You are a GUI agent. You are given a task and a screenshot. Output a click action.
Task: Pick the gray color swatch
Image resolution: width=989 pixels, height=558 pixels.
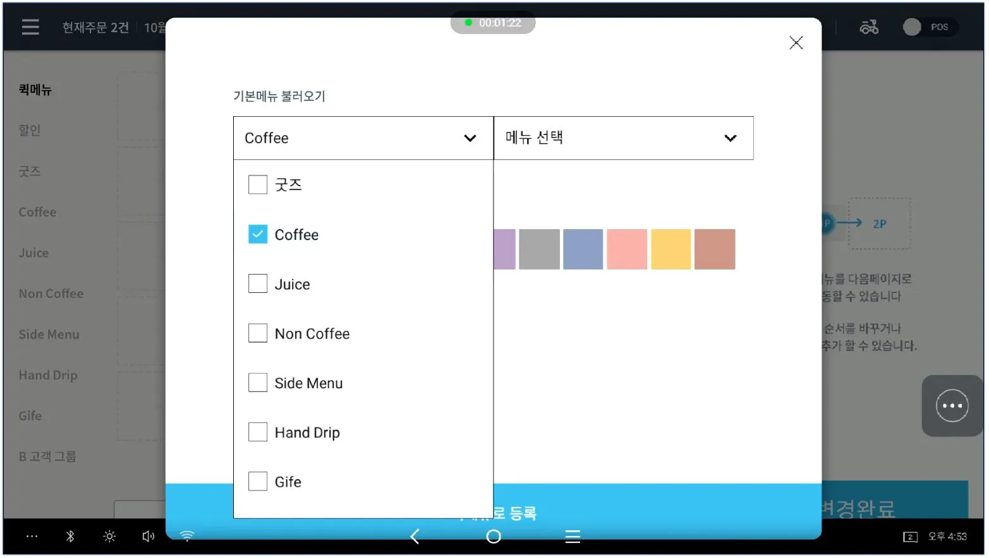click(x=539, y=249)
